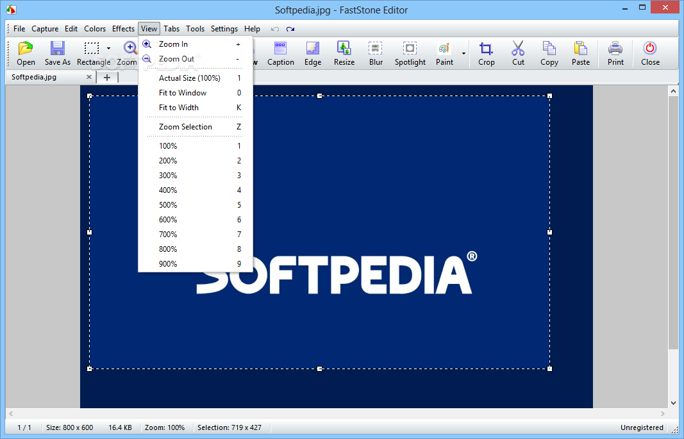Image resolution: width=684 pixels, height=439 pixels.
Task: Open the Colors menu
Action: (95, 29)
